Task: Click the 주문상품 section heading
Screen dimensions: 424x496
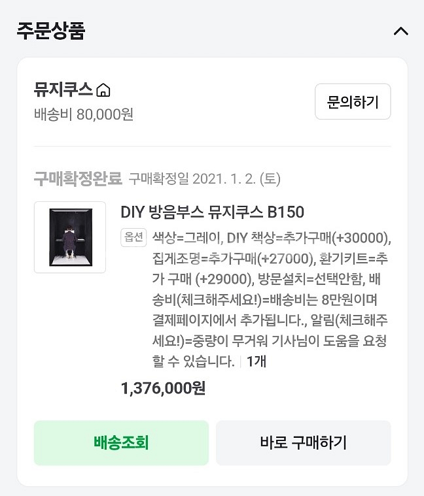Action: (x=50, y=31)
